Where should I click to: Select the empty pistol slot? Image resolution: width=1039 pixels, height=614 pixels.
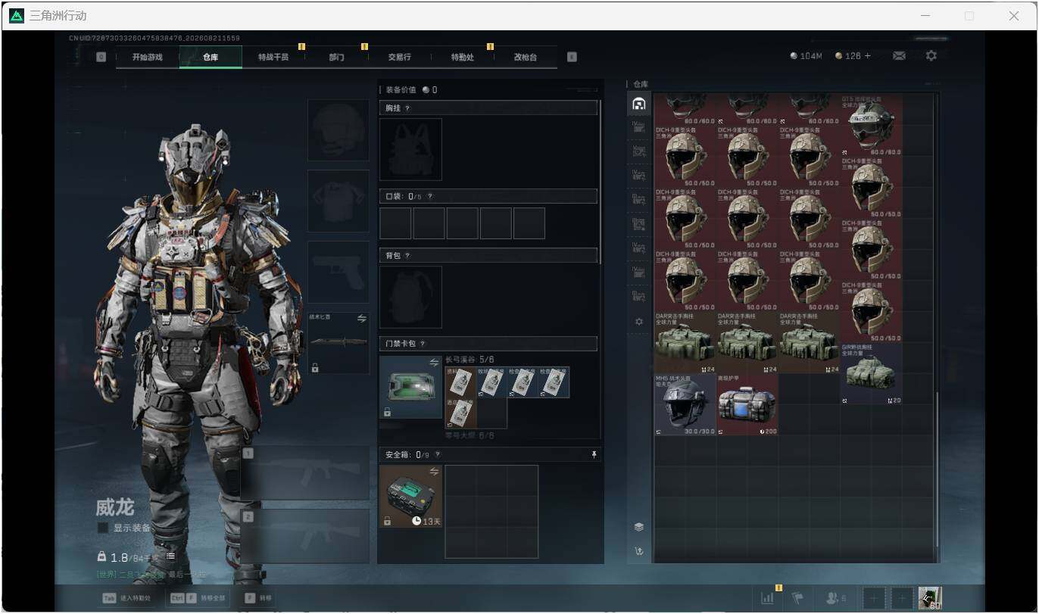click(x=339, y=272)
